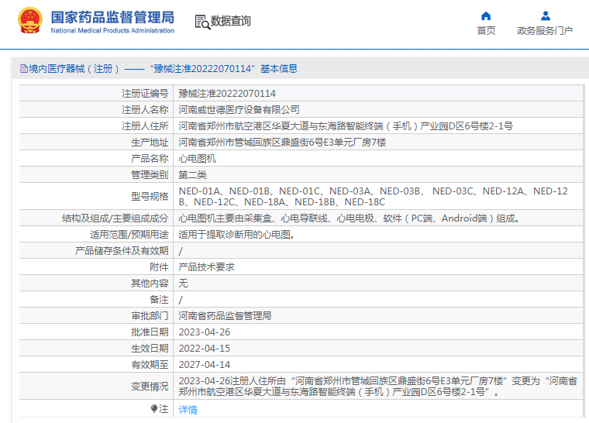Click the document icon before 境内医疗器械
This screenshot has height=423, width=589.
[x=24, y=69]
